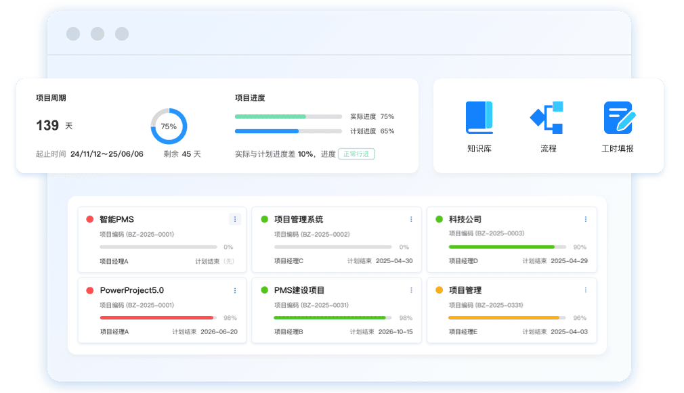This screenshot has height=393, width=684.
Task: Click the 计划进度 65% label
Action: [372, 131]
